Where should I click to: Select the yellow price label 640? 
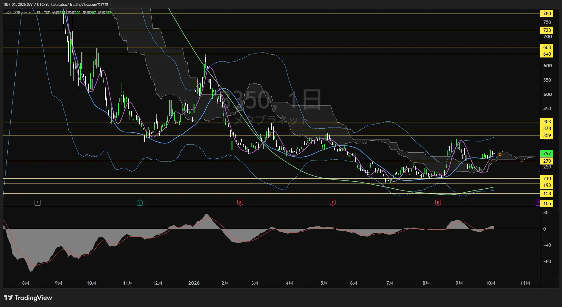point(547,54)
